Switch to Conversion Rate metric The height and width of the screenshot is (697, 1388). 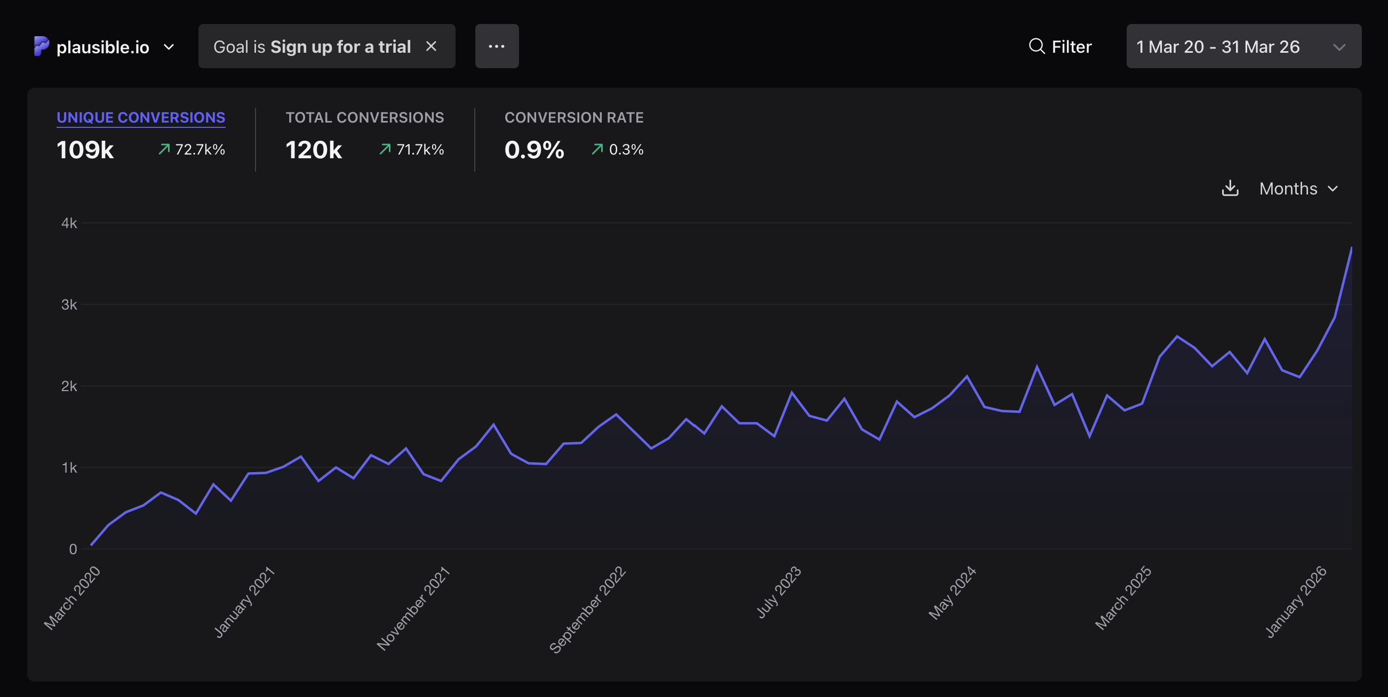coord(573,117)
